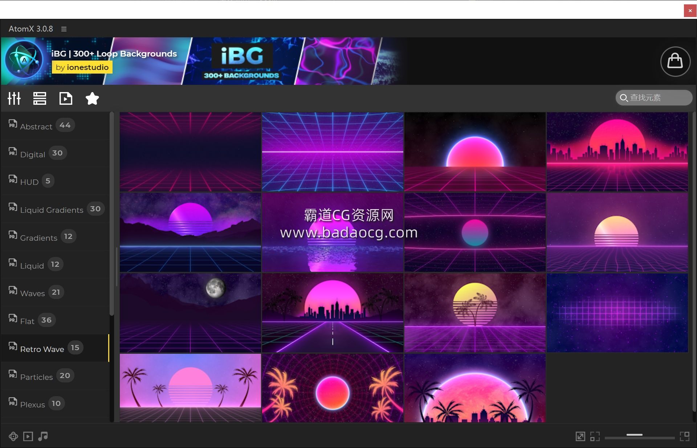697x448 pixels.
Task: Click the Gradients category folder icon
Action: coord(13,235)
